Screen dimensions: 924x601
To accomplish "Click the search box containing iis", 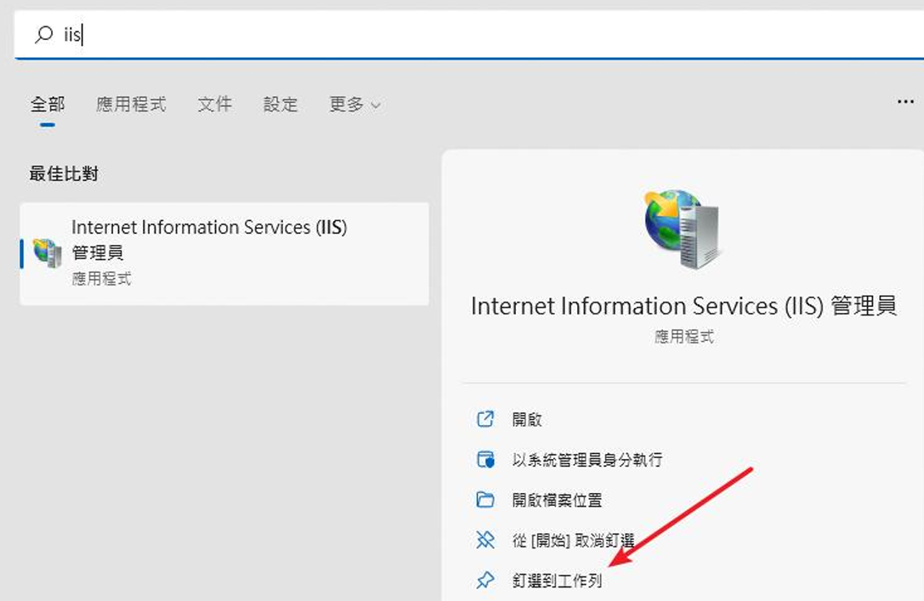I will click(469, 34).
